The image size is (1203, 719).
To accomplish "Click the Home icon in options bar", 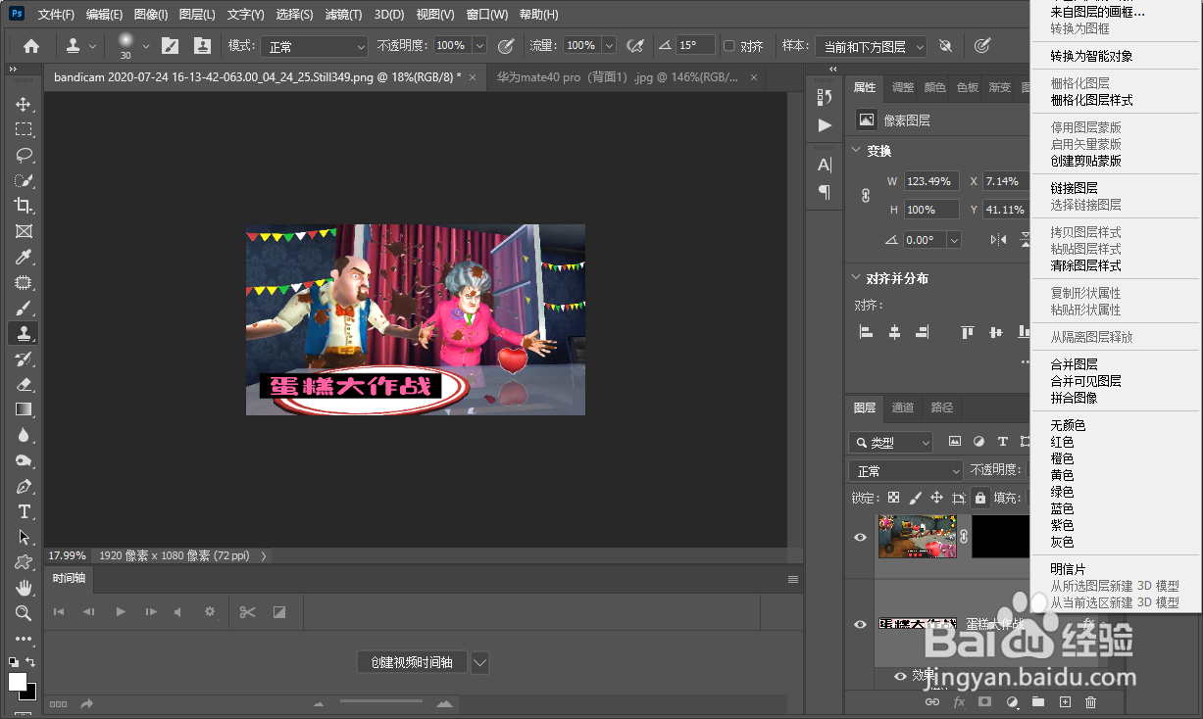I will pyautogui.click(x=31, y=46).
